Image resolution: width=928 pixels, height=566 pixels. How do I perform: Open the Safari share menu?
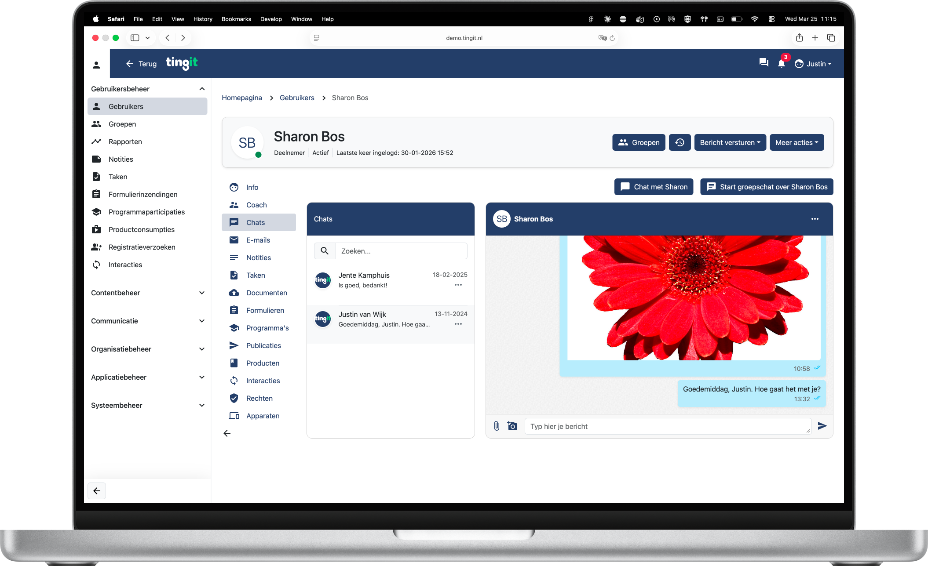[x=800, y=38]
